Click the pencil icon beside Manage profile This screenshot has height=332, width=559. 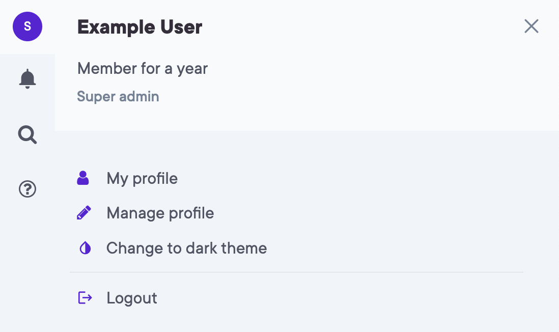[x=83, y=213]
